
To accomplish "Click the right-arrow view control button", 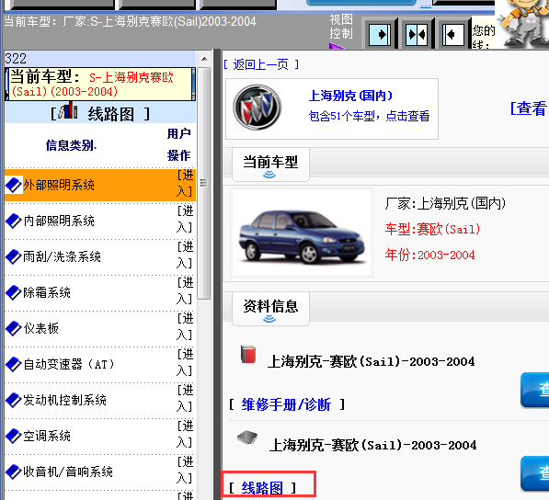I will 380,34.
